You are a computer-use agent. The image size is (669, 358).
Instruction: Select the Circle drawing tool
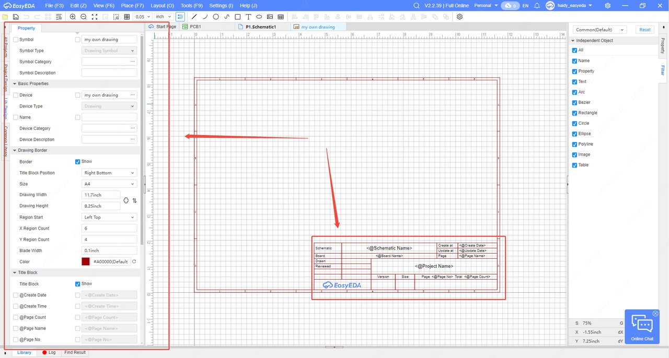(x=216, y=17)
